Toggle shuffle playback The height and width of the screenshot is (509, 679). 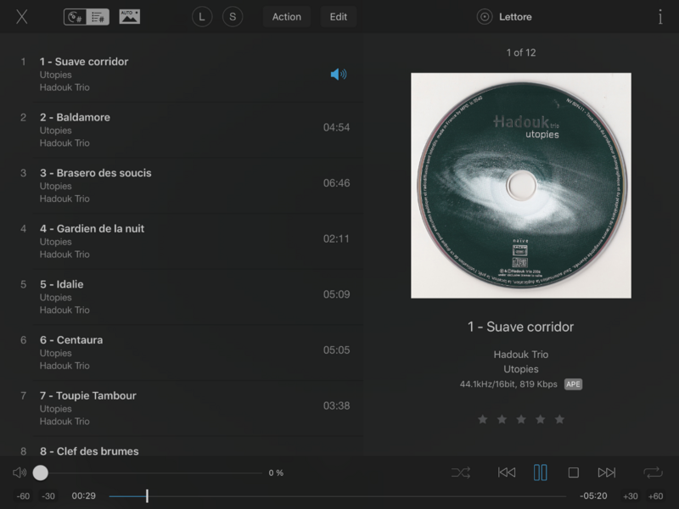tap(461, 473)
